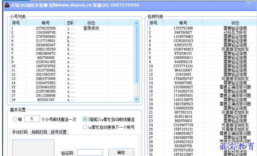Select account row 1343049745
The height and width of the screenshot is (156, 257).
[x=46, y=32]
